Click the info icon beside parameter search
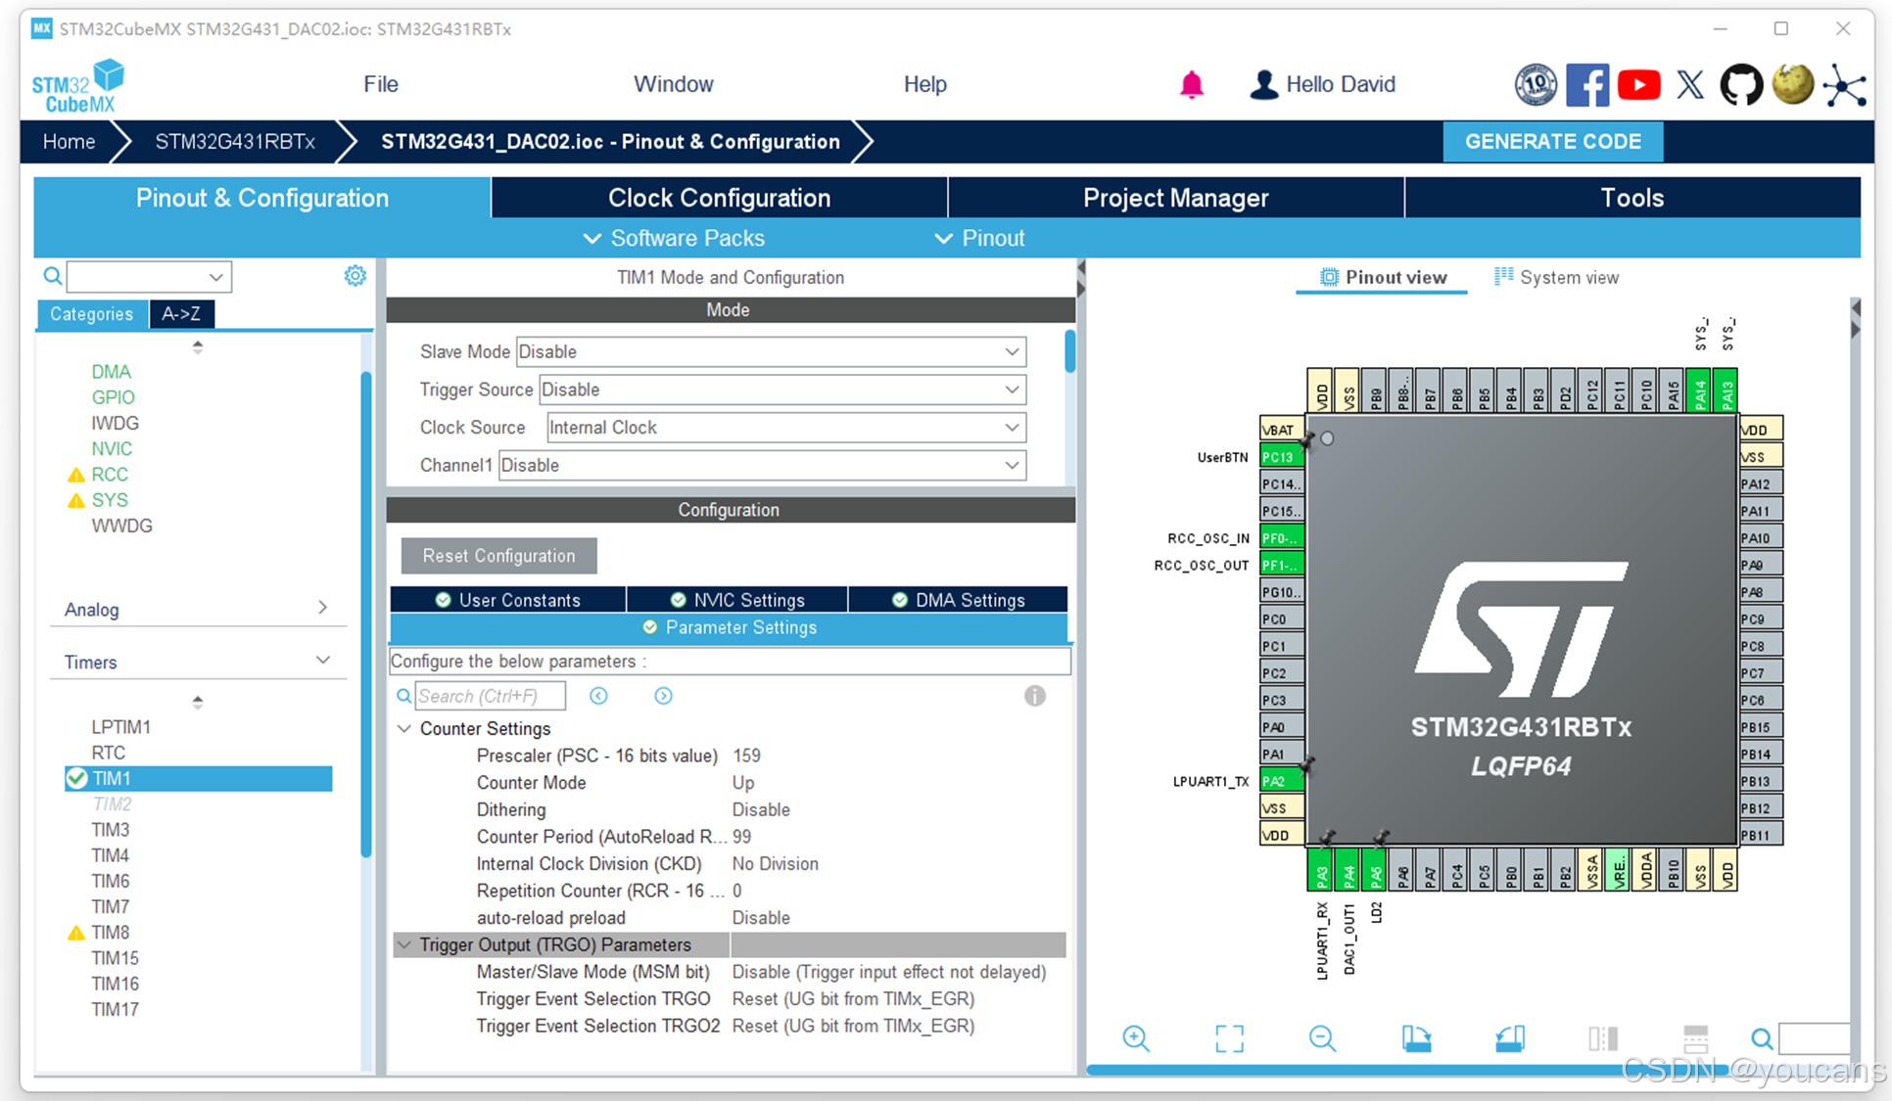The image size is (1892, 1101). [1034, 696]
